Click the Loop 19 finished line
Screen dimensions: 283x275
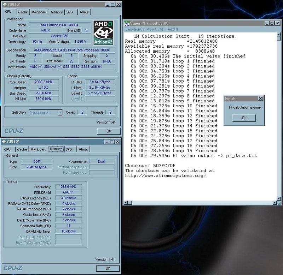(x=174, y=151)
